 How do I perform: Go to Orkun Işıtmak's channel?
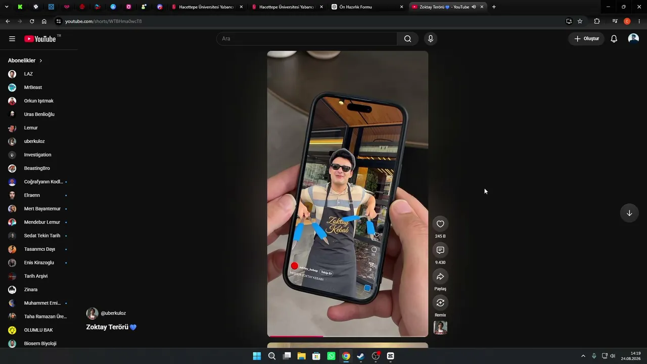pyautogui.click(x=38, y=101)
